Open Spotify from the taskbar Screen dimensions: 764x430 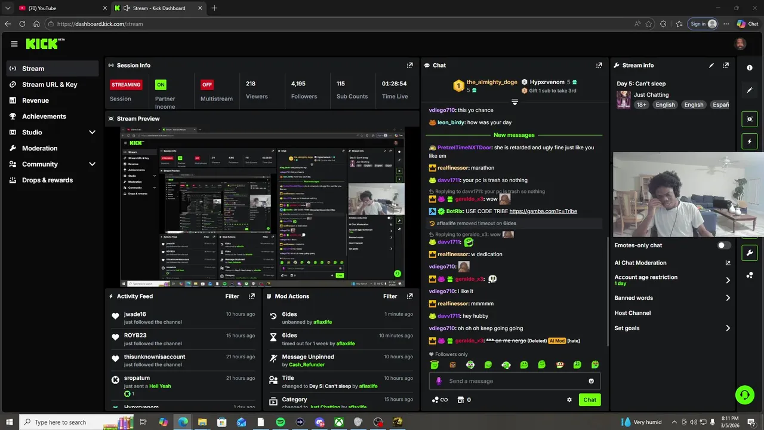[281, 422]
